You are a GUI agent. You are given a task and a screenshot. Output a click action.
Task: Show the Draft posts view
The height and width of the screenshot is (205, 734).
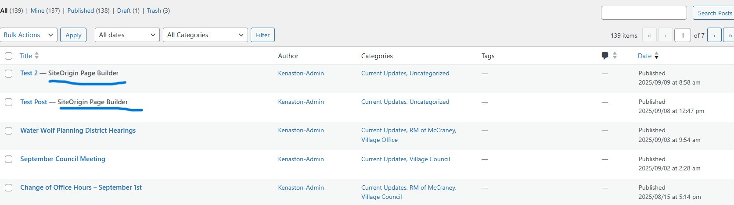(x=124, y=11)
